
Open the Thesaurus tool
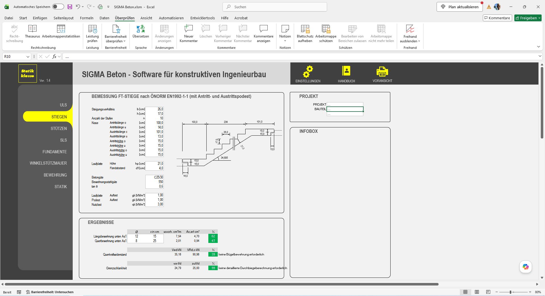[32, 32]
